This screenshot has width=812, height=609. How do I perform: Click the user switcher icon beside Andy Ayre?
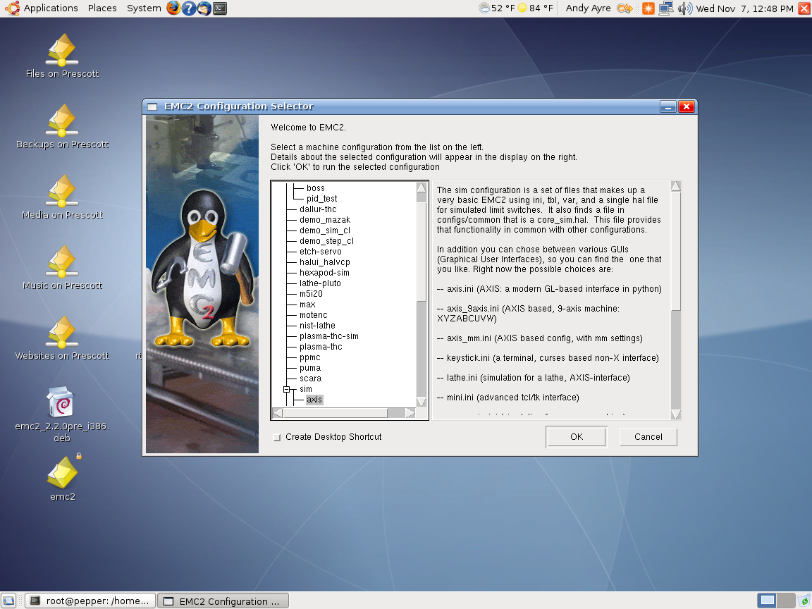(625, 8)
